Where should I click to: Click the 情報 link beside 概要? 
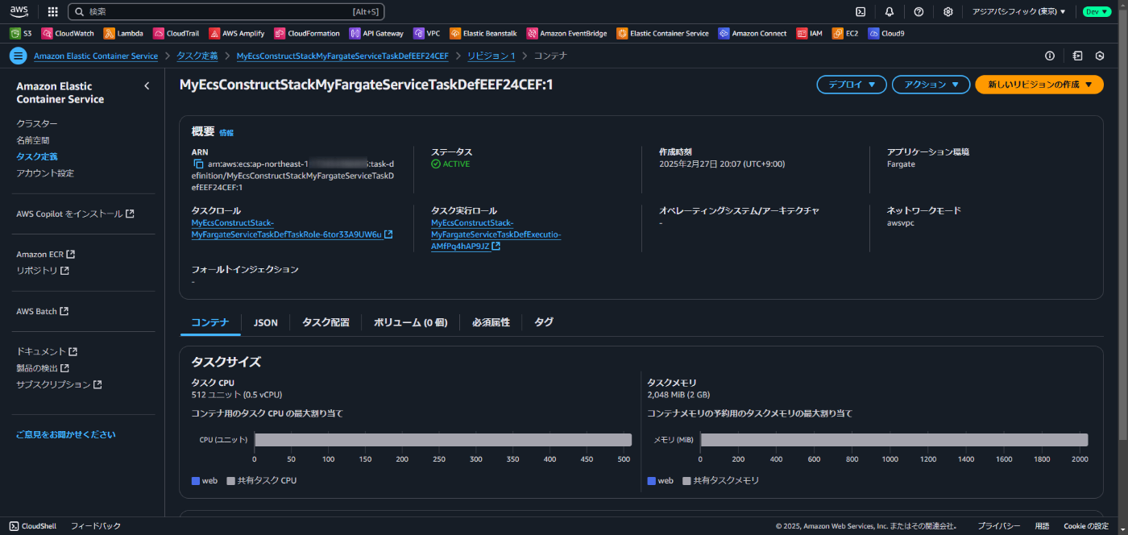tap(226, 133)
